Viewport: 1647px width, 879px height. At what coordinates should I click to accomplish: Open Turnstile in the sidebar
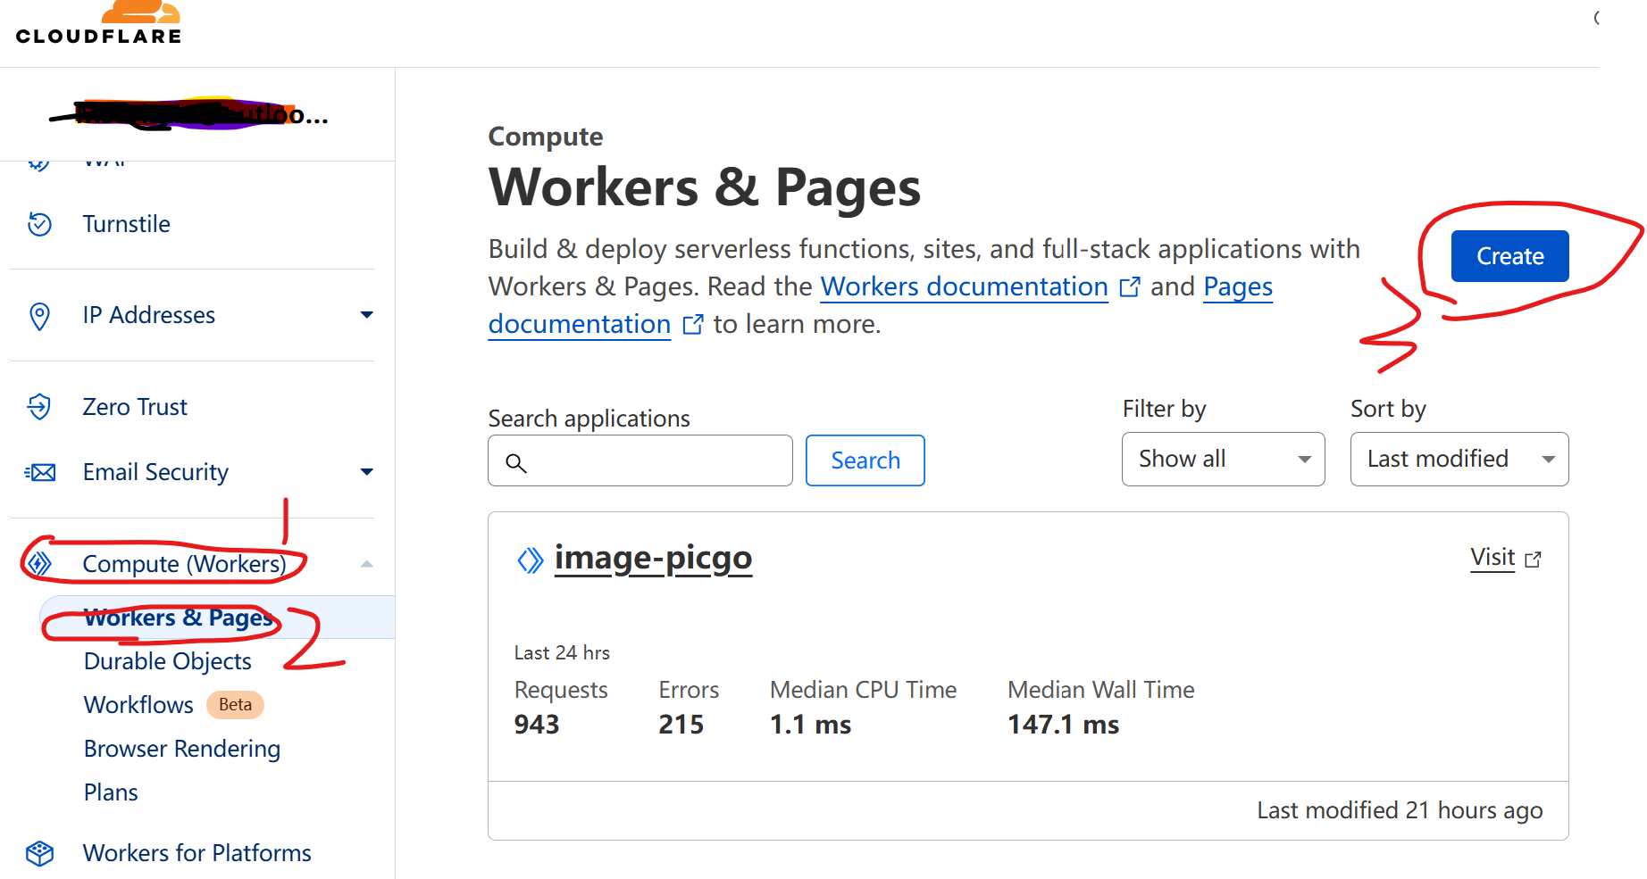126,224
